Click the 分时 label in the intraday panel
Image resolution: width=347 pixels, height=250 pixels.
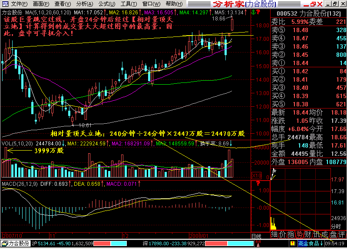pos(336,226)
